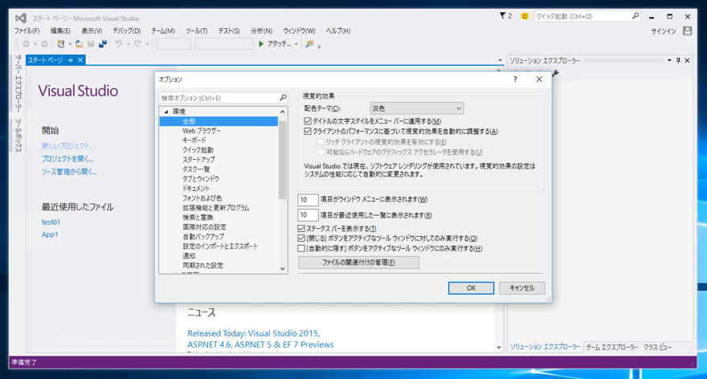Click the 新しいプロジェクト... link
This screenshot has height=379, width=707.
[68, 146]
